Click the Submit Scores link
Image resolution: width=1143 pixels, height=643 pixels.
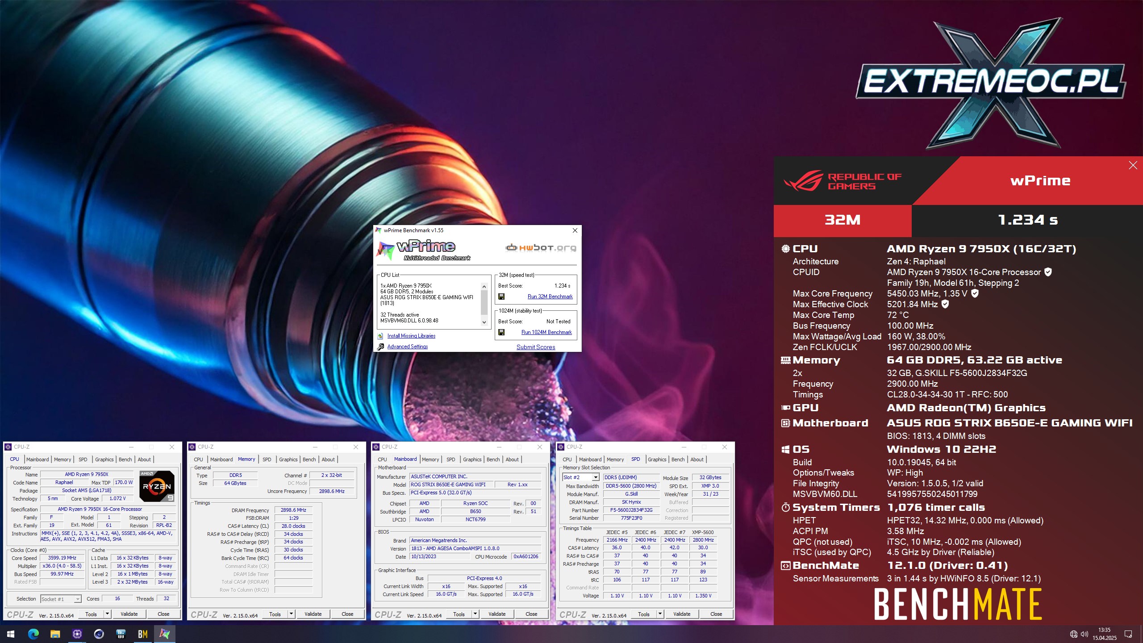[536, 347]
